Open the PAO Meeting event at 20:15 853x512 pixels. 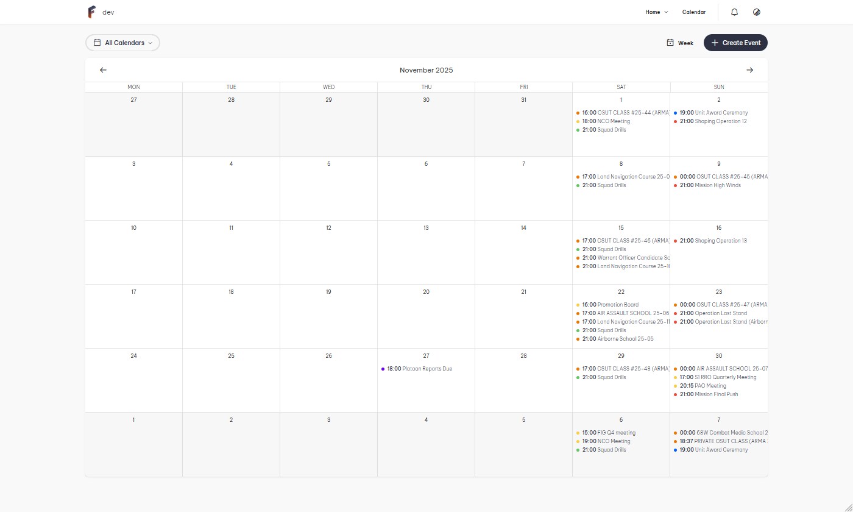click(x=710, y=386)
